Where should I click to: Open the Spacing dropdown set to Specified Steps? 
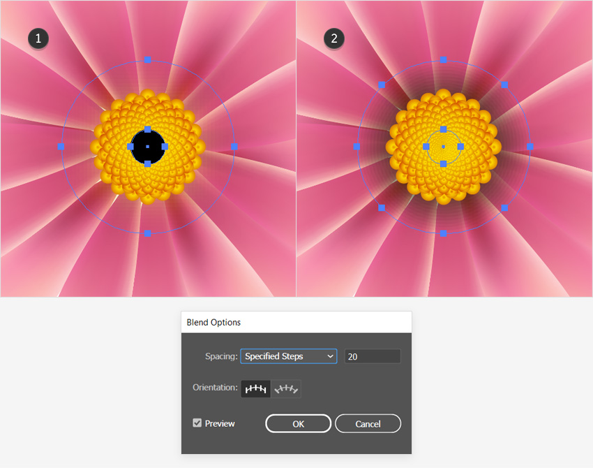tap(289, 356)
